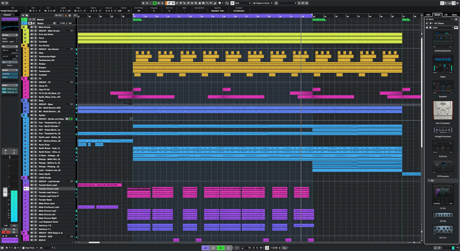
Task: Select the Draw tool
Action: pyautogui.click(x=177, y=3)
